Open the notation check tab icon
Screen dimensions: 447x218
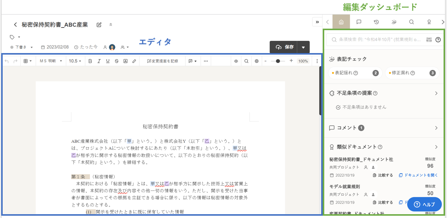[394, 22]
